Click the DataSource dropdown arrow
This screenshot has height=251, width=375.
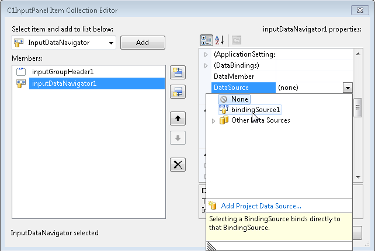(x=348, y=88)
